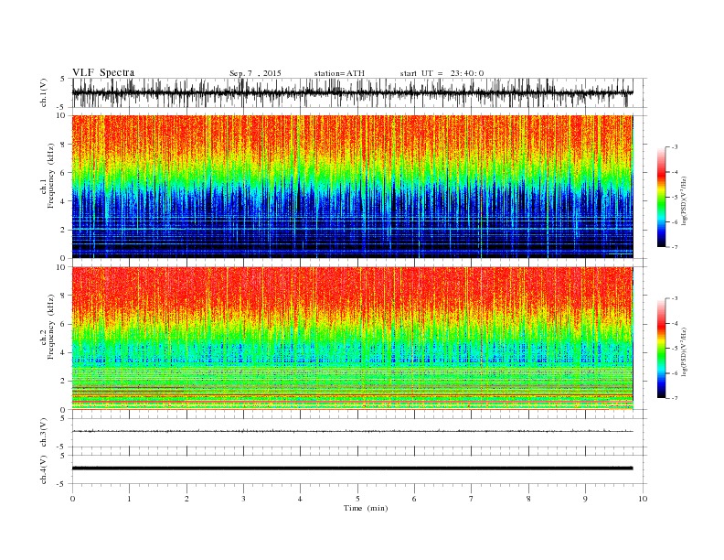
Task: Click the ch.2 spectrogram color bar
Action: 661,348
